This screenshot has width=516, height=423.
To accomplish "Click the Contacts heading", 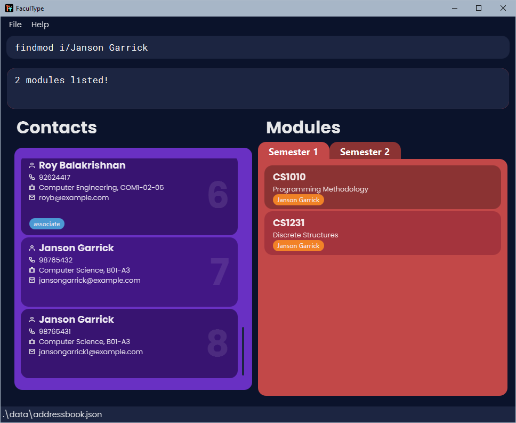I will (57, 127).
